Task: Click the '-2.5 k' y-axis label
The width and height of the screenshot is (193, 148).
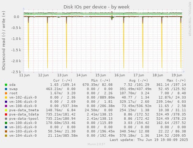Action: point(16,72)
